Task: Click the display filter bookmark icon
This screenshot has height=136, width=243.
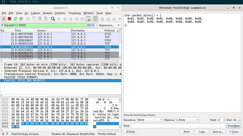Action: [x=2, y=25]
